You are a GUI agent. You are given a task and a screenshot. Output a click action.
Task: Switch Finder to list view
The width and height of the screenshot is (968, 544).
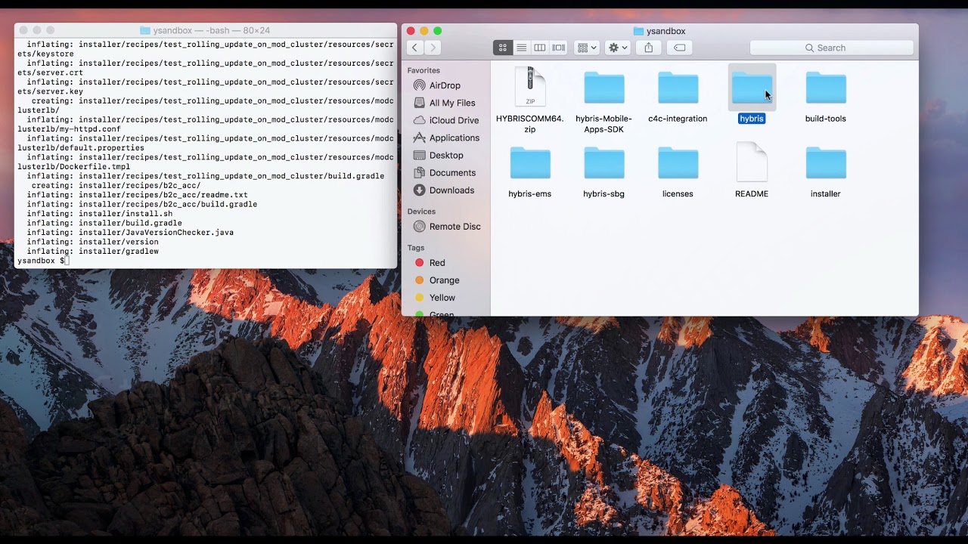pos(521,48)
